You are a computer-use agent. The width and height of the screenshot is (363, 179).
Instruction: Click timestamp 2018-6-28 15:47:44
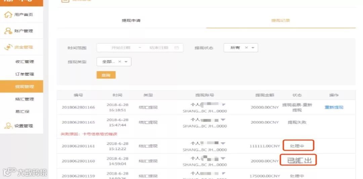point(117,122)
